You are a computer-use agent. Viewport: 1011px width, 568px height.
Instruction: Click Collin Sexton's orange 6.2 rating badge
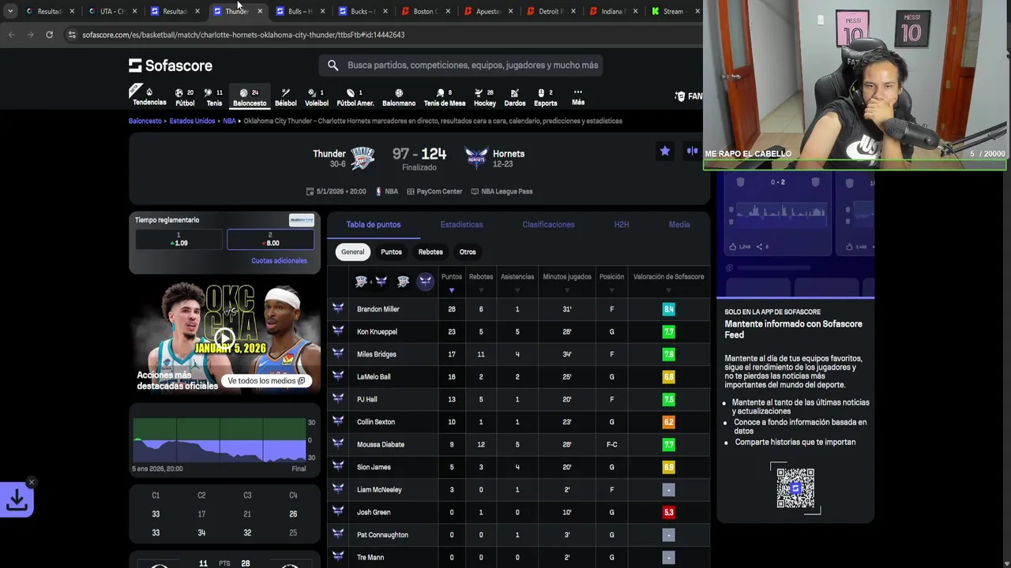(x=668, y=422)
